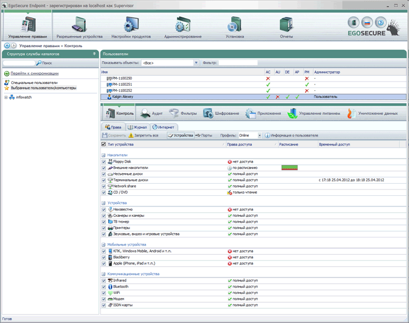Screen dimensions: 409x323
Task: Select the ISDN карты row
Action: coord(253,305)
